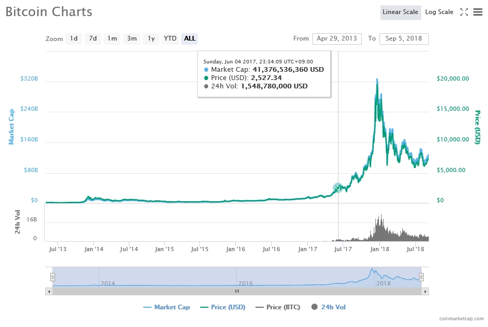Select the ALL zoom range
This screenshot has width=488, height=327.
(189, 38)
